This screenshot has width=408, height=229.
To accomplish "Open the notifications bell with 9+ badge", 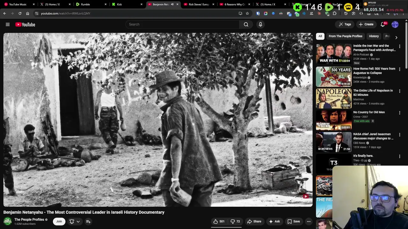I will (383, 24).
